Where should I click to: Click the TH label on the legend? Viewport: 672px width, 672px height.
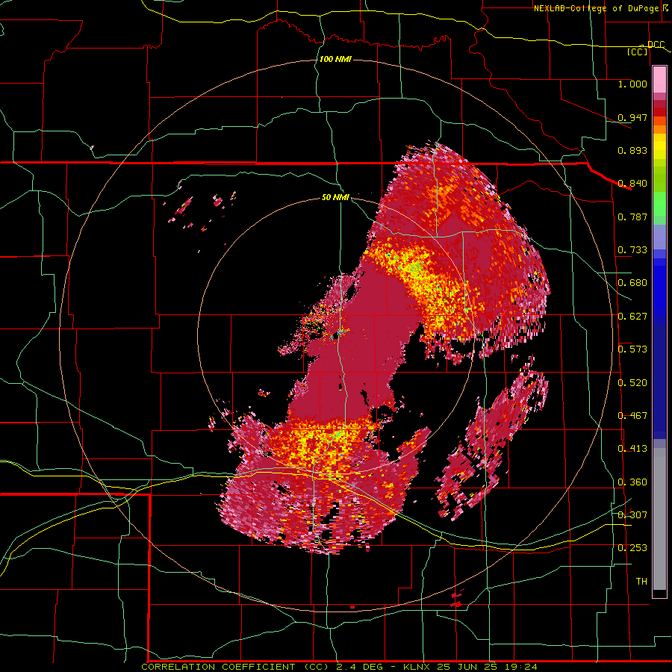641,582
